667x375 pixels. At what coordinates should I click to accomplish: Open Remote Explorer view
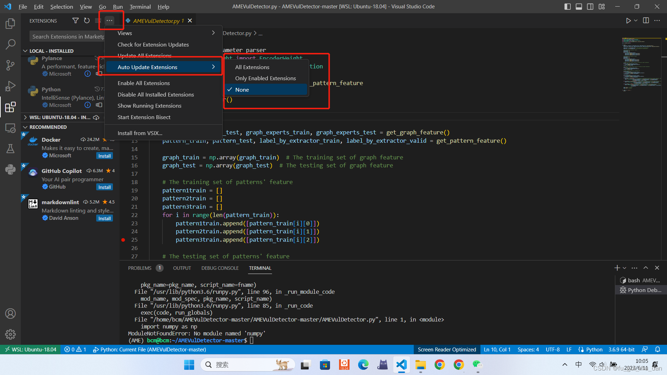(10, 128)
